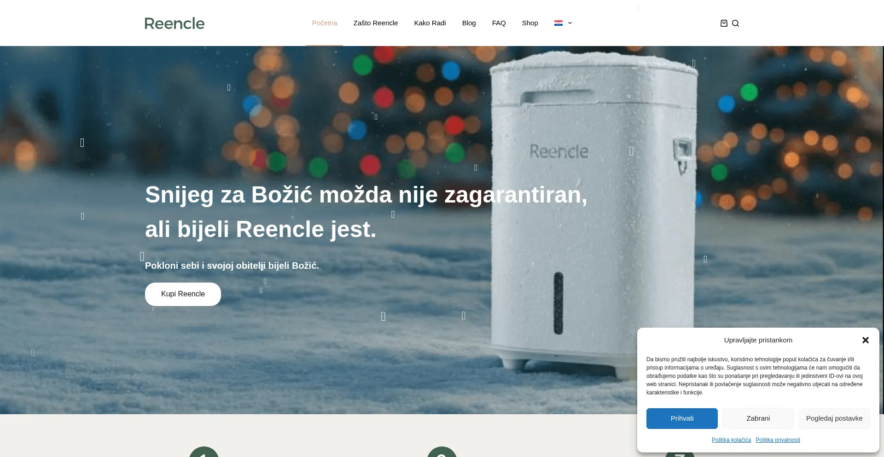Deny cookies with Zabrani button
This screenshot has height=457, width=884.
[758, 418]
